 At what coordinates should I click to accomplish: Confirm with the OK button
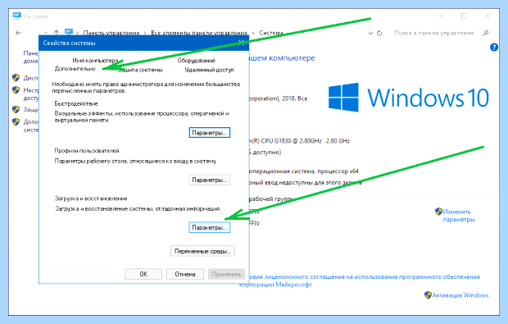point(143,274)
